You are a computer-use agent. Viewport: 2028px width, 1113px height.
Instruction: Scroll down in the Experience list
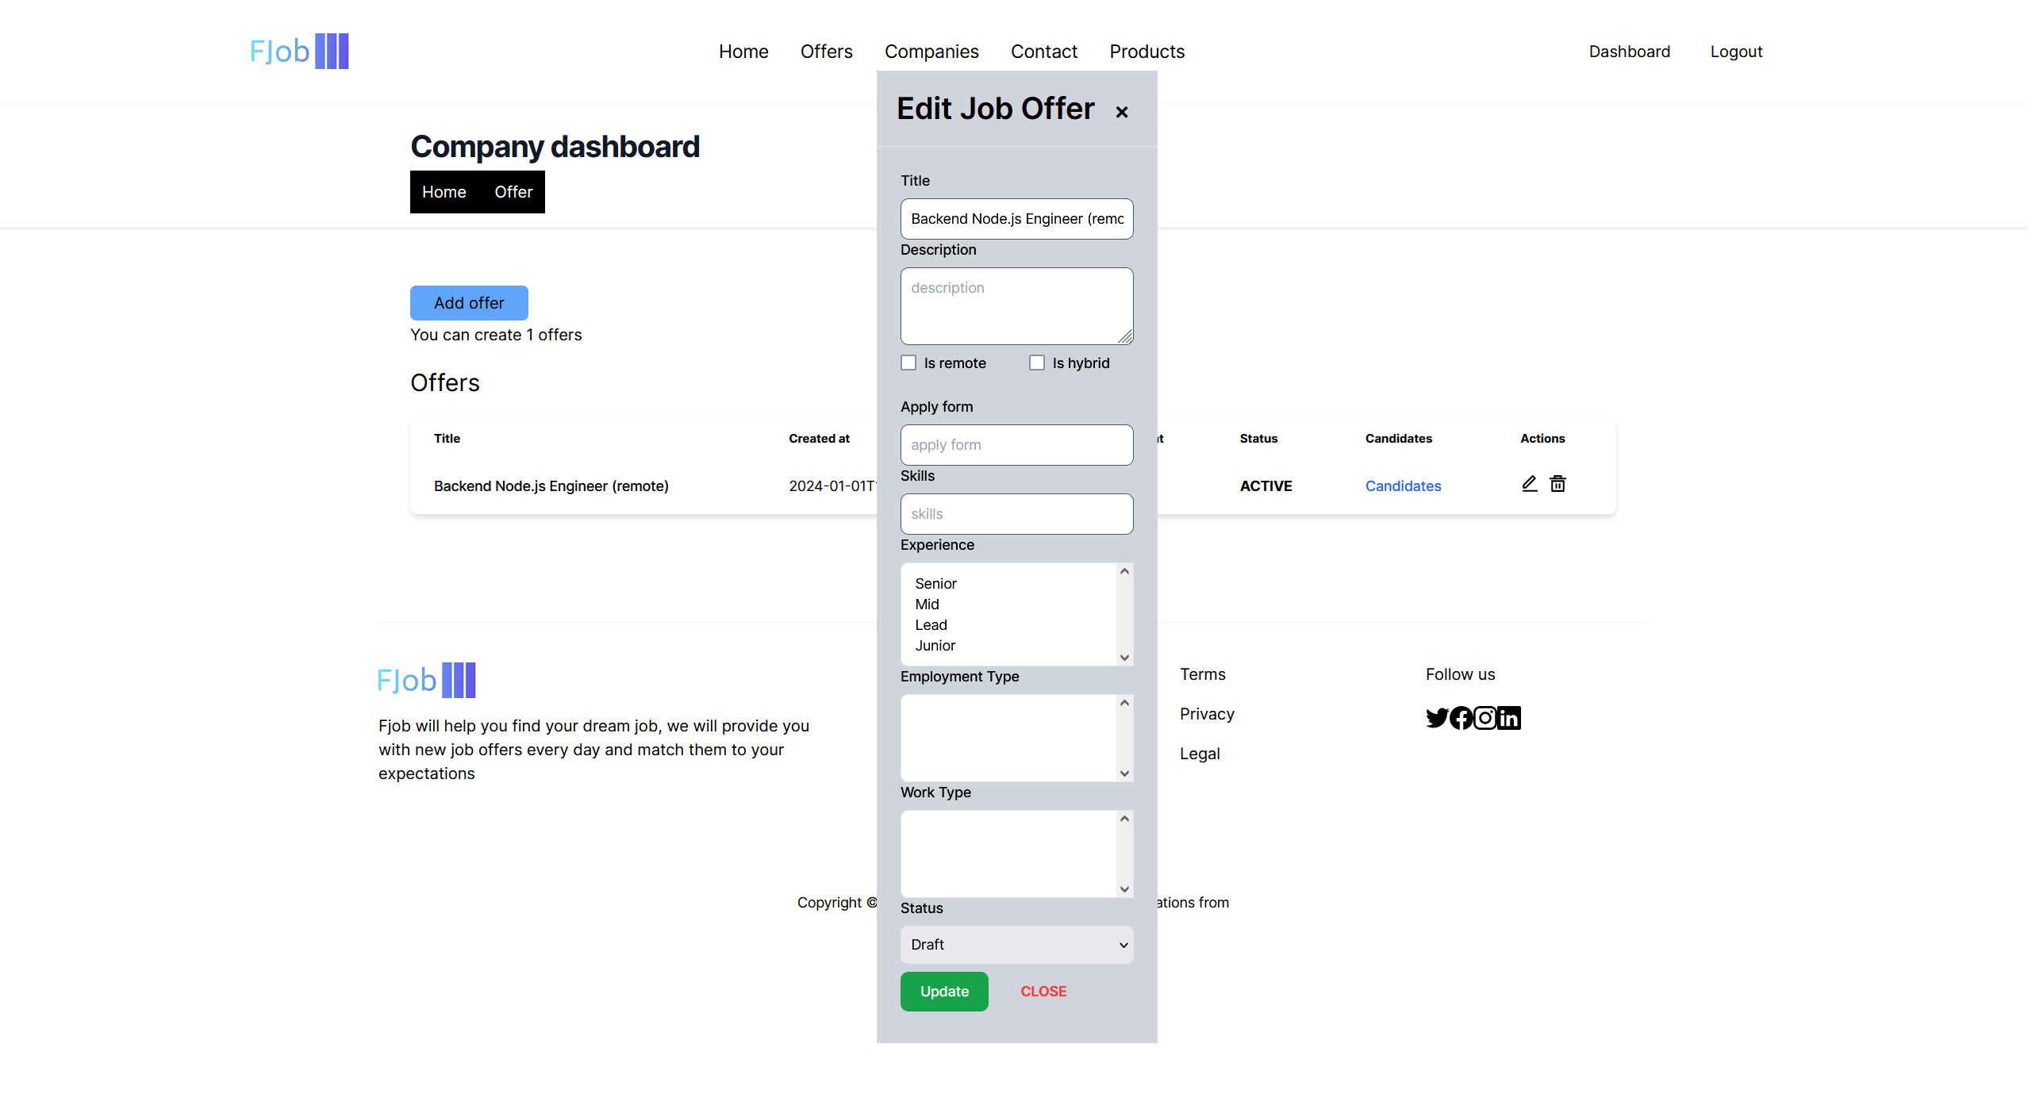[1125, 657]
